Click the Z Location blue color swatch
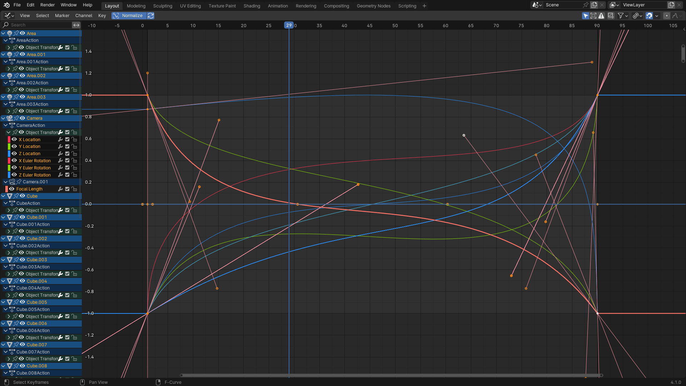 pyautogui.click(x=9, y=154)
